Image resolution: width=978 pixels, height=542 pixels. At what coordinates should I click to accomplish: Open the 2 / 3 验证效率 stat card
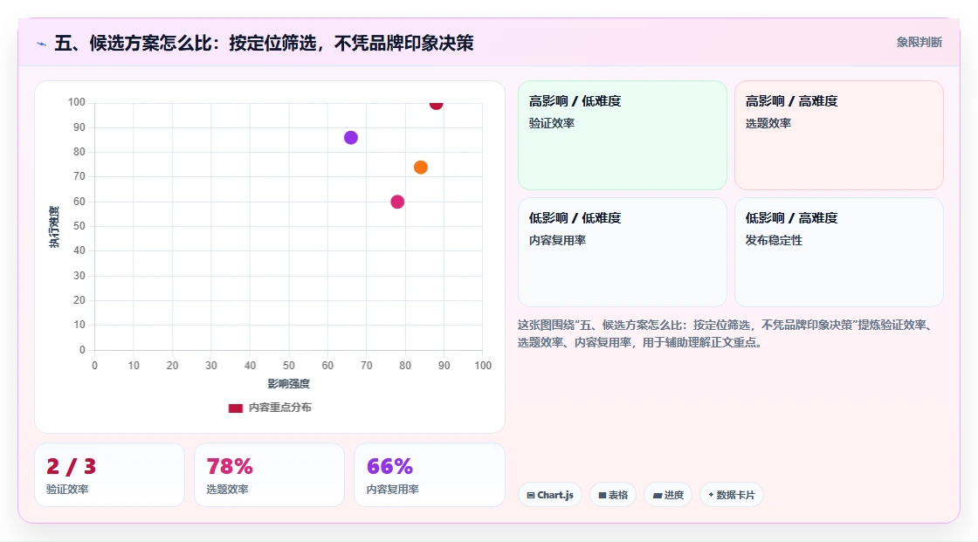point(110,475)
